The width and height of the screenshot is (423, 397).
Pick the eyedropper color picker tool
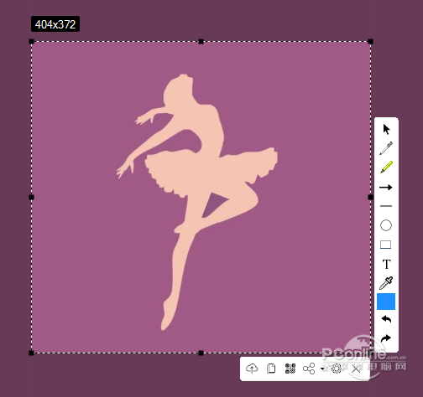coord(386,283)
